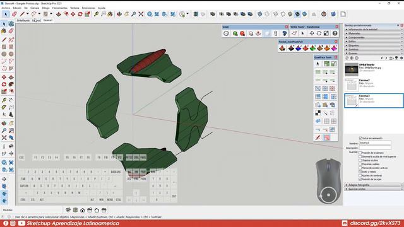The width and height of the screenshot is (404, 227).
Task: Open the Edición menu
Action: point(17,8)
